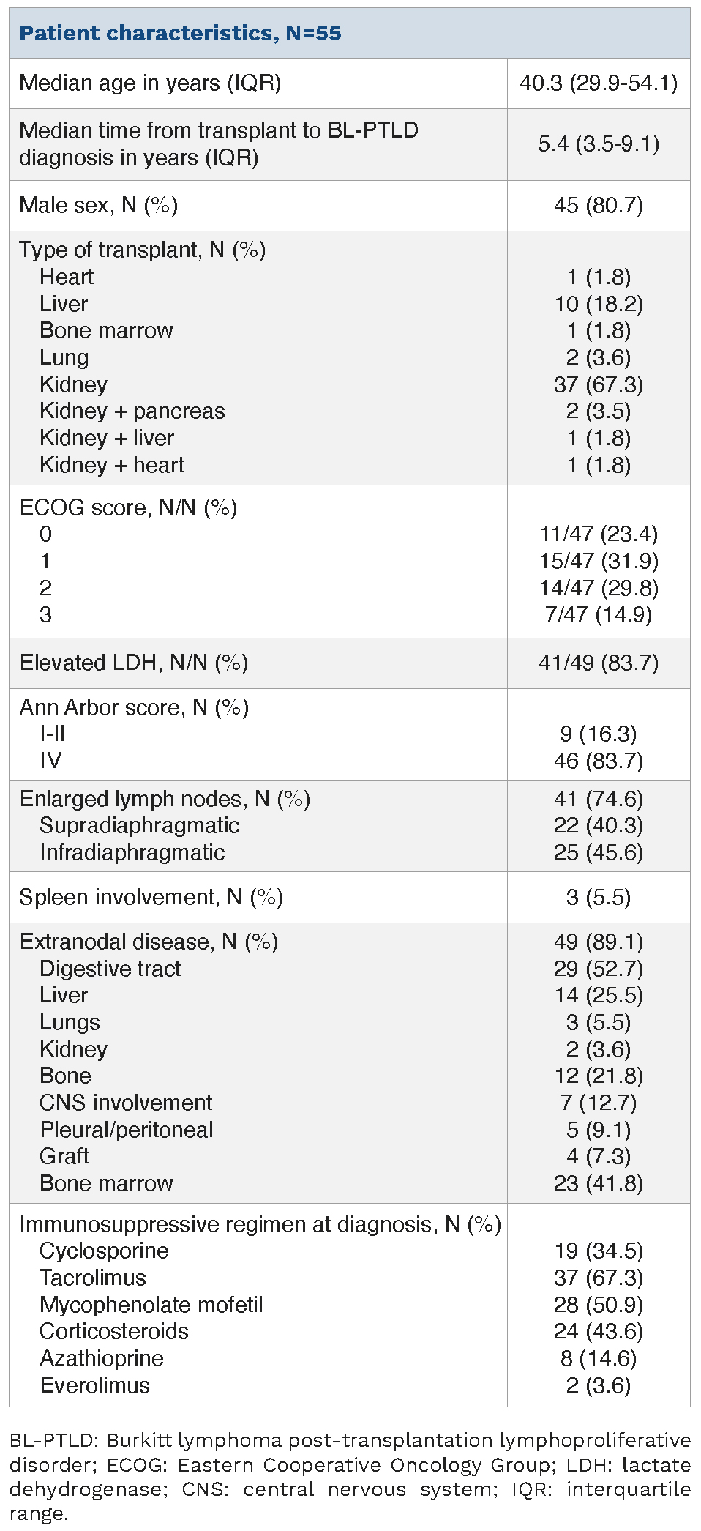Screen dimensions: 701x1531
Task: Click the "Spleen involvement, N (%)" row label
Action: (x=151, y=897)
